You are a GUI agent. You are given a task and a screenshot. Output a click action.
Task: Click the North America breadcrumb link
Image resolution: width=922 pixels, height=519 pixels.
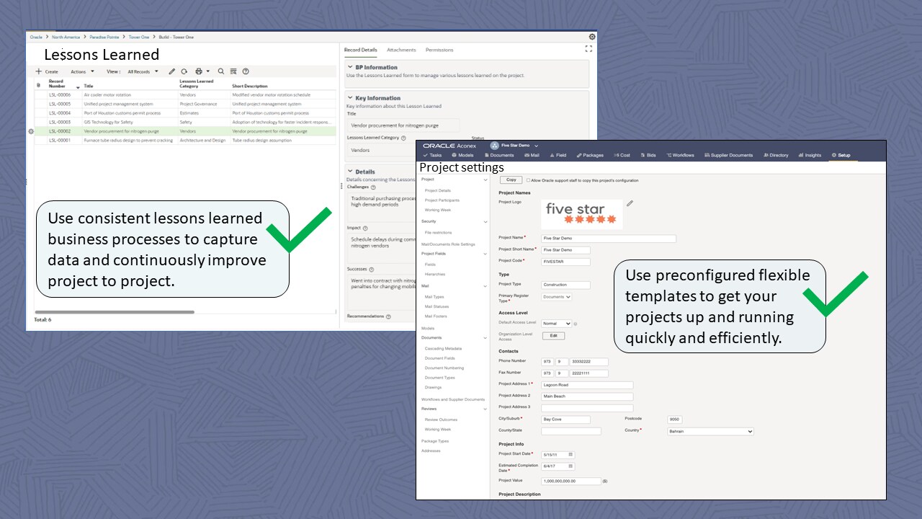click(x=66, y=37)
